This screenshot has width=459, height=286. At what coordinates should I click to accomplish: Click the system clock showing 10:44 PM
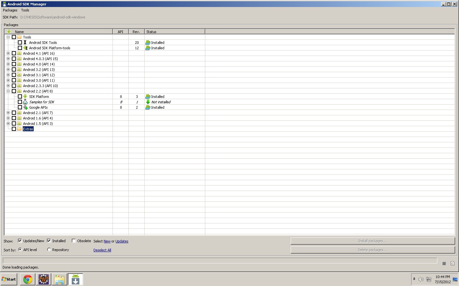tap(443, 277)
